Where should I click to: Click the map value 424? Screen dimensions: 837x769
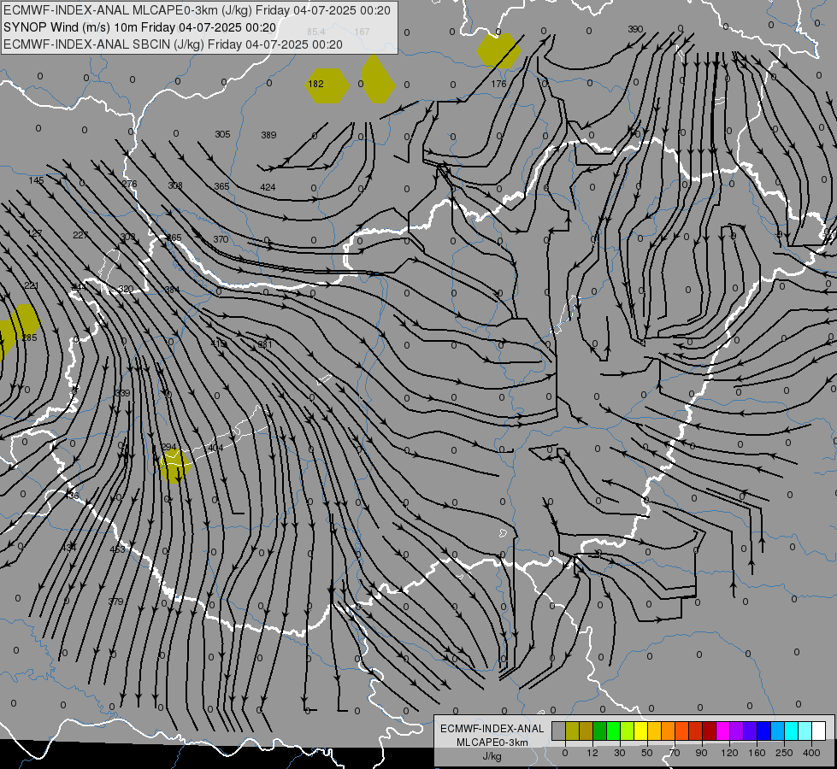pyautogui.click(x=268, y=187)
